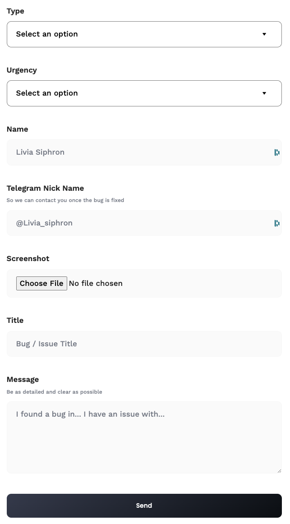290x524 pixels.
Task: Click the Urgency dropdown arrow
Action: click(x=264, y=93)
